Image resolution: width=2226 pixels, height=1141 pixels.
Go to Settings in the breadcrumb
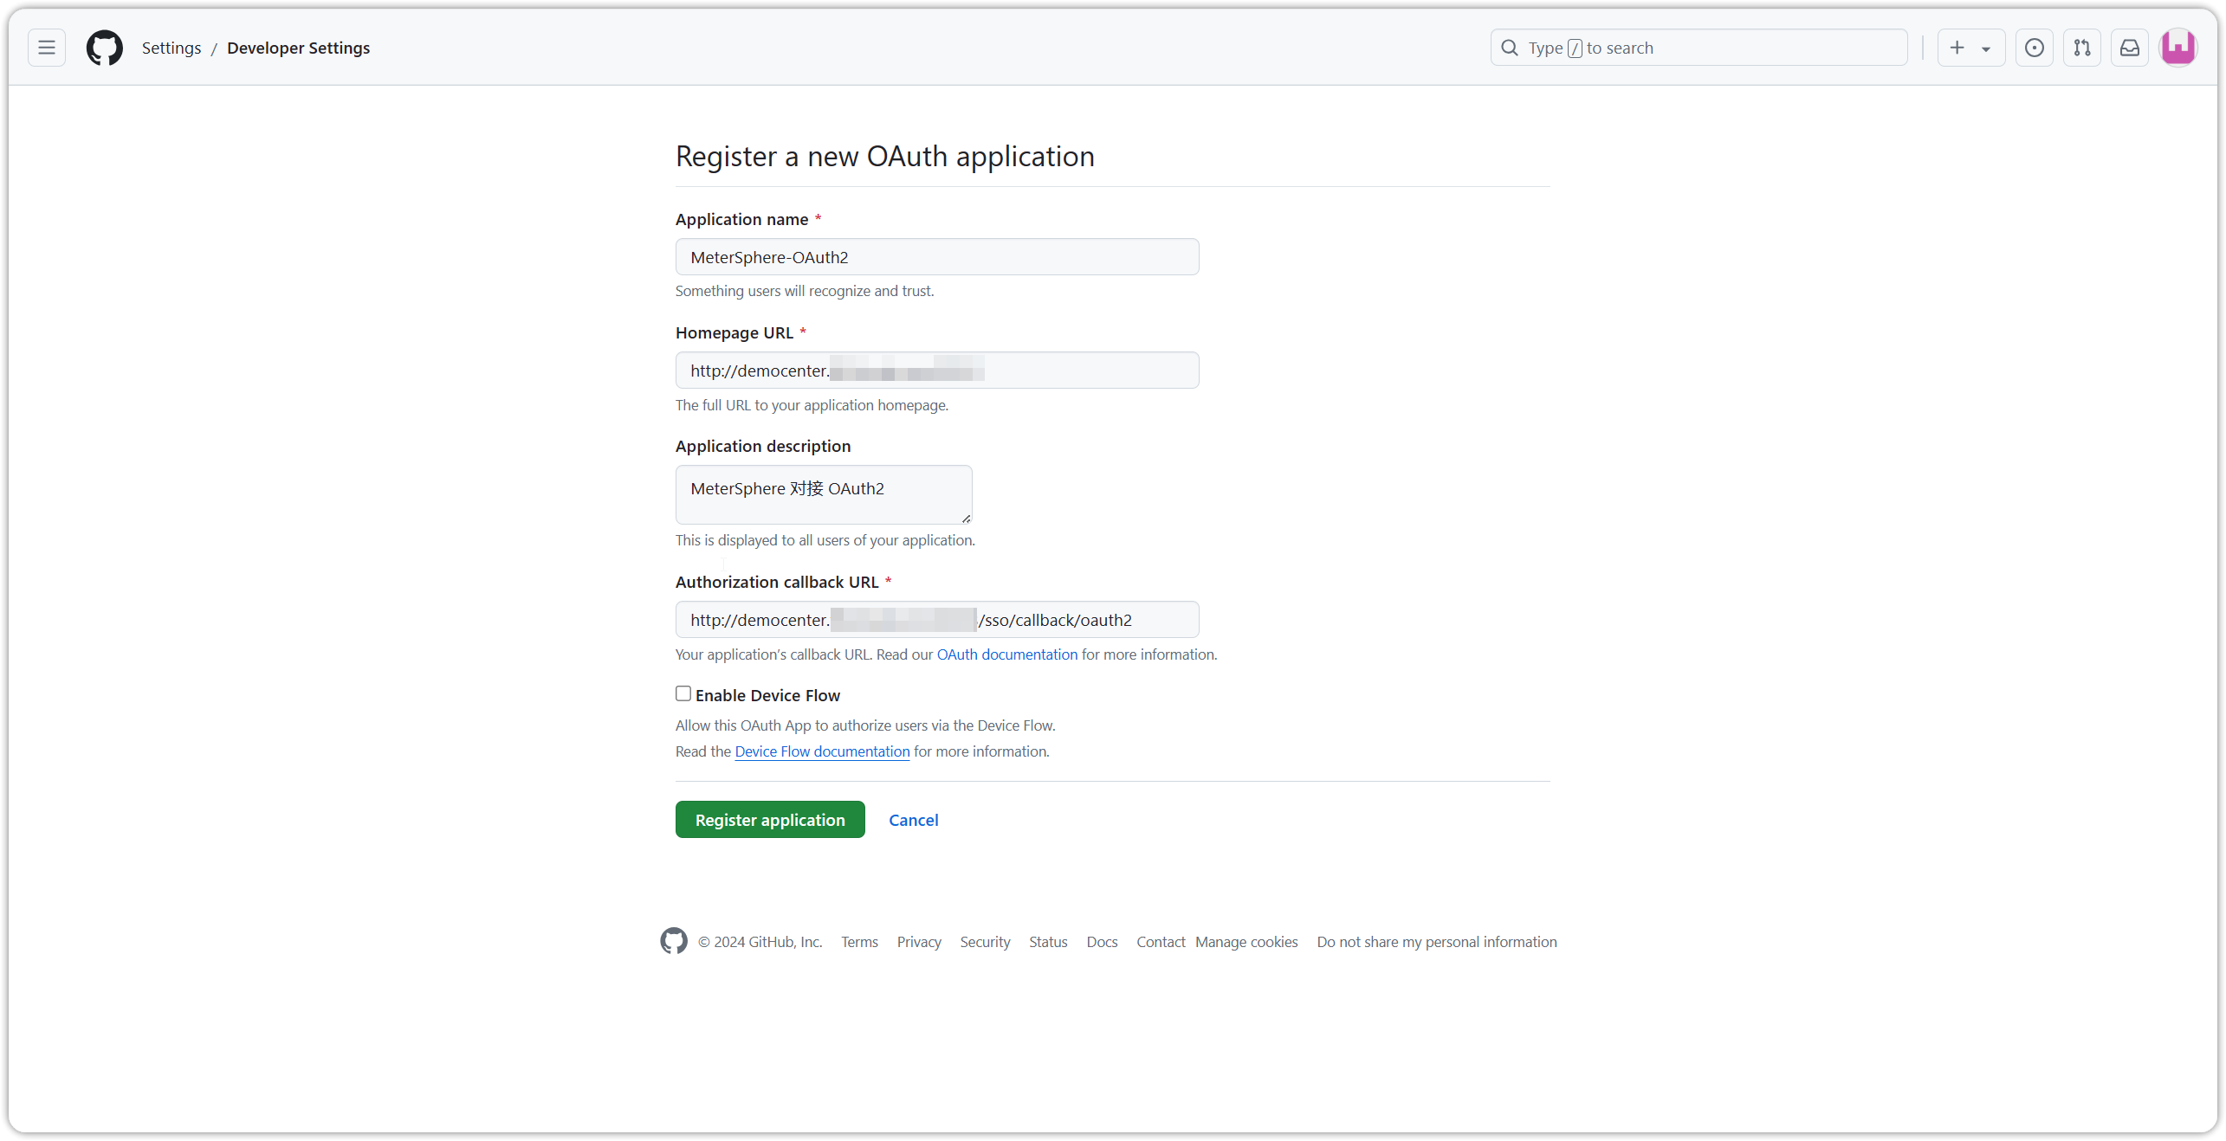click(171, 48)
